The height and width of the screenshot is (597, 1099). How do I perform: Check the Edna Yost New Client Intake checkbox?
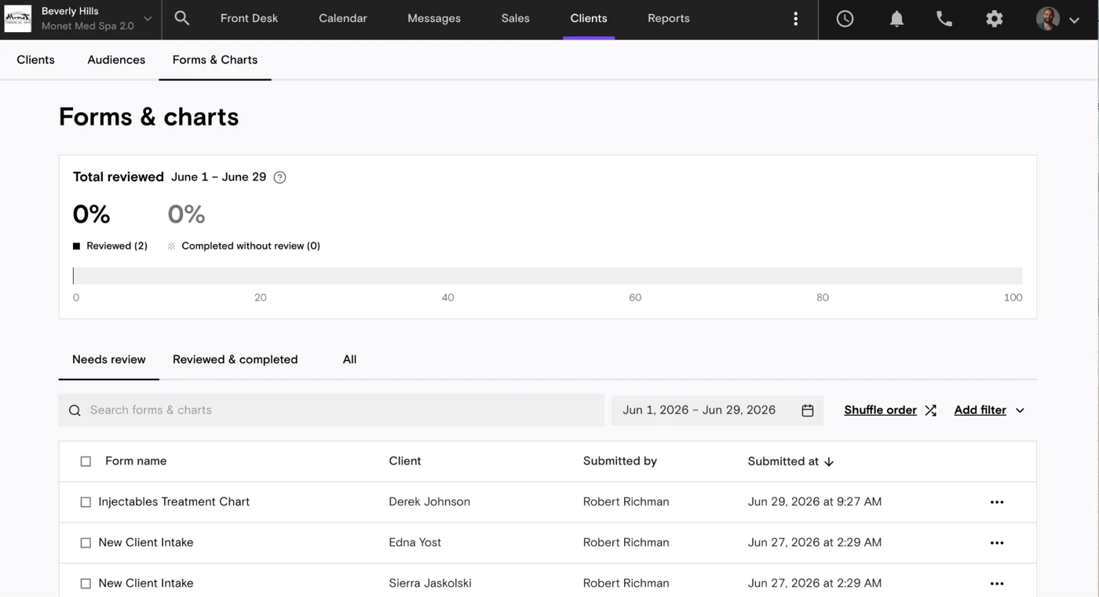[86, 543]
